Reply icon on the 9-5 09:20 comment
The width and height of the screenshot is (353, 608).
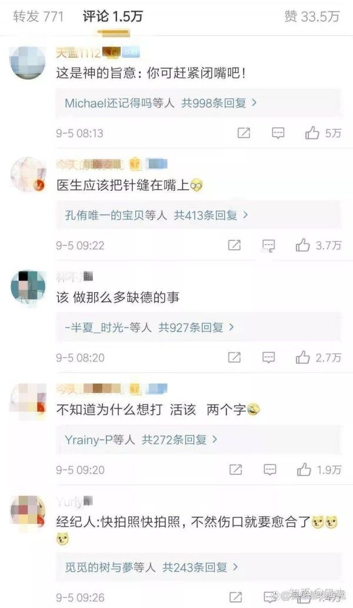[x=270, y=470]
